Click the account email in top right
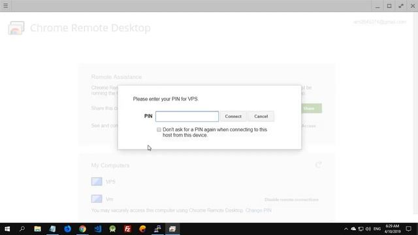 tap(379, 22)
